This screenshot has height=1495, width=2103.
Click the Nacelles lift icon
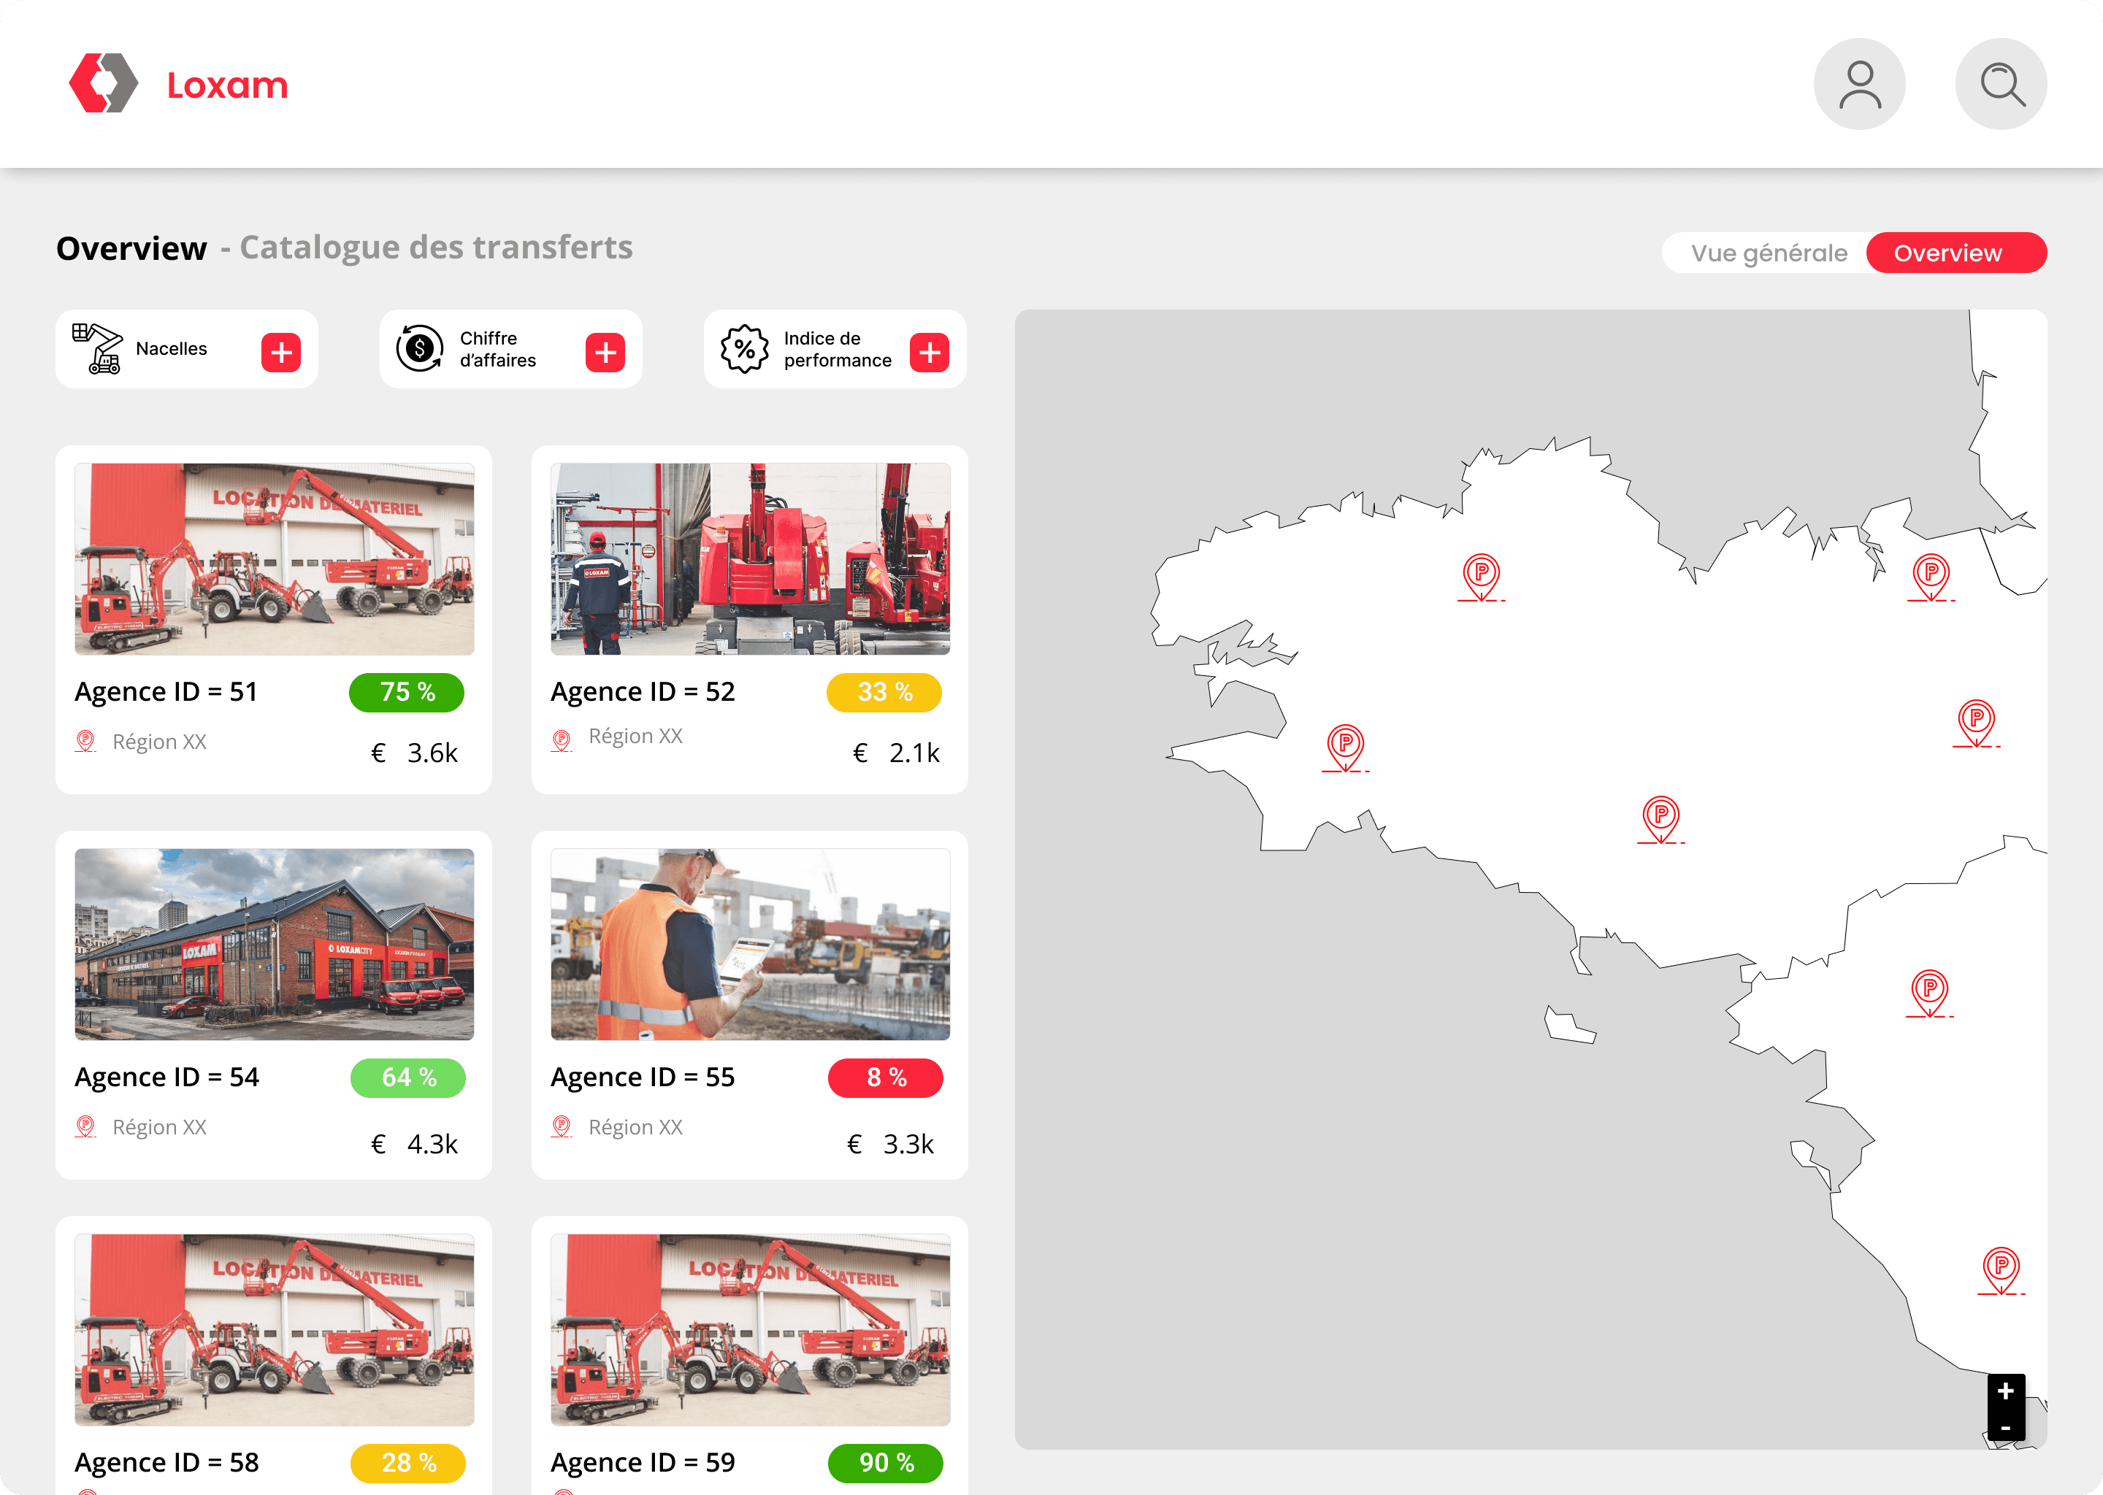click(98, 349)
